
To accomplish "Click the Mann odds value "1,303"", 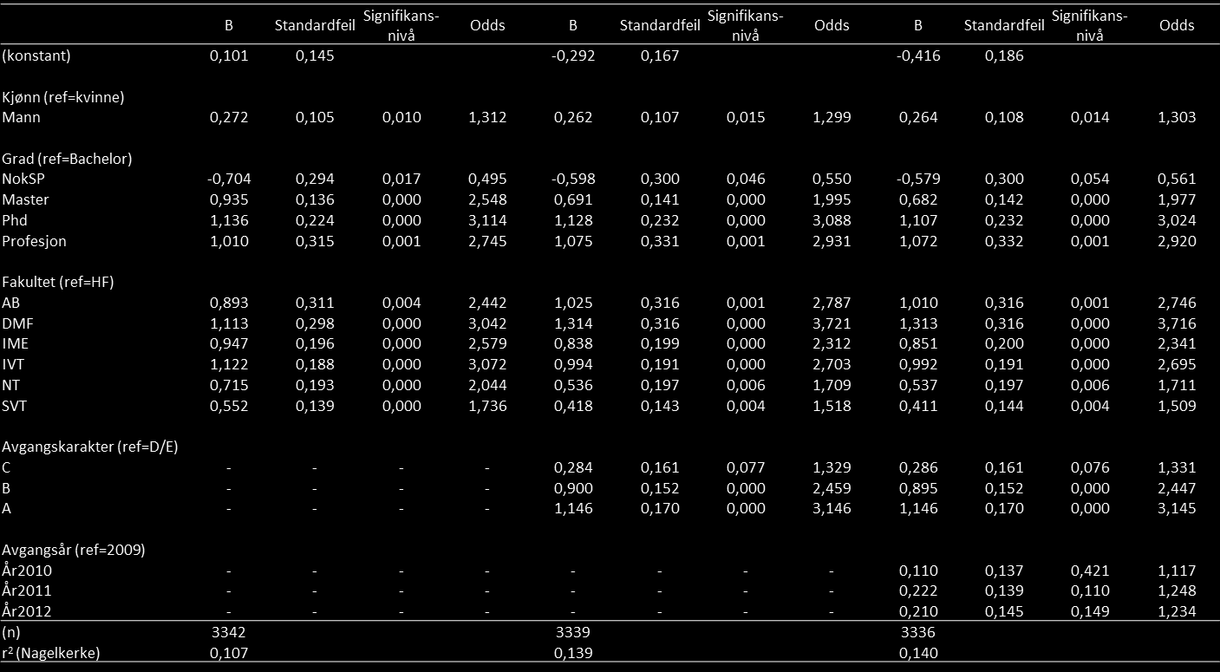I will (1177, 117).
